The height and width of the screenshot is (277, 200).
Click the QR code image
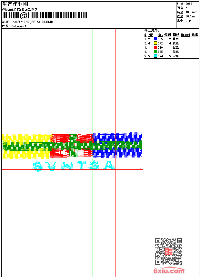pos(168,251)
